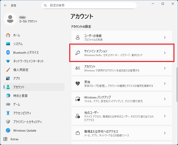Viewport: 178px width, 145px height.
Task: Click ゲーム label in sidebar
Action: point(17,104)
